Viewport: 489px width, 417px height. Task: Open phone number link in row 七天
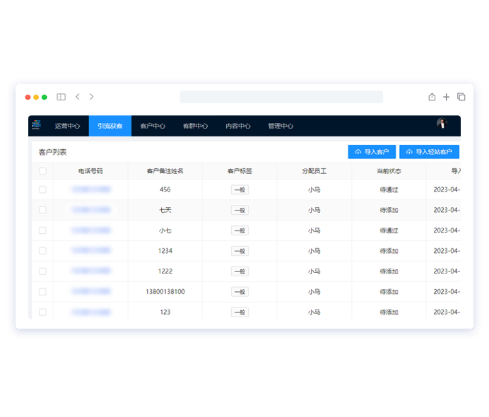(x=91, y=210)
